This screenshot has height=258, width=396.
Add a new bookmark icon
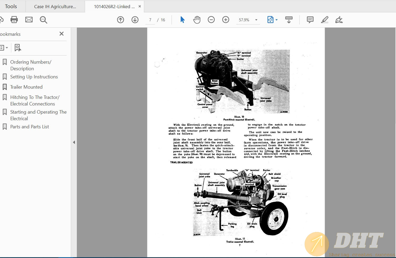(x=18, y=48)
